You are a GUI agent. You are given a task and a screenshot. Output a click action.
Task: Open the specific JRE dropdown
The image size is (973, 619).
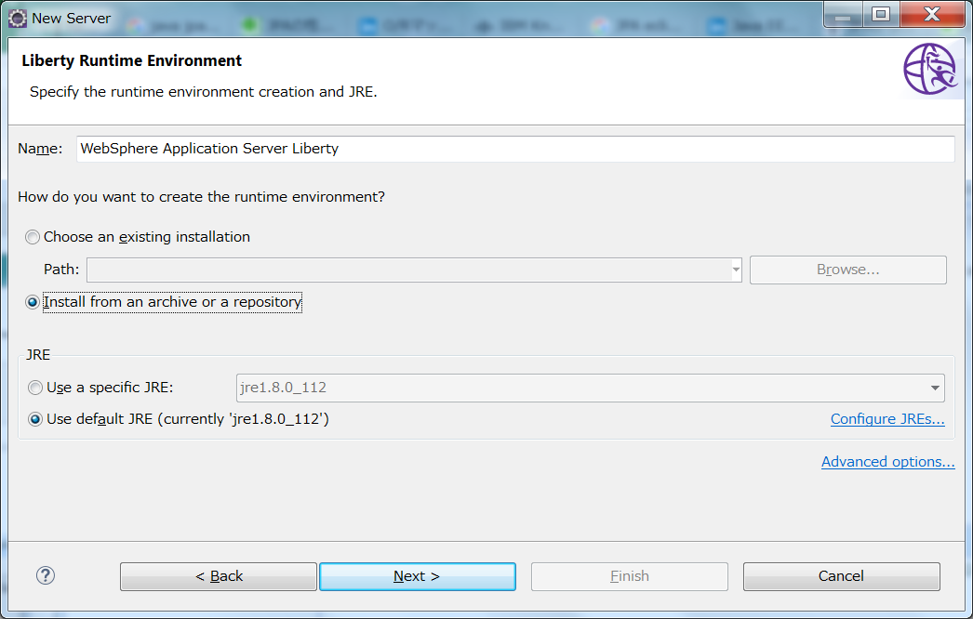(935, 388)
